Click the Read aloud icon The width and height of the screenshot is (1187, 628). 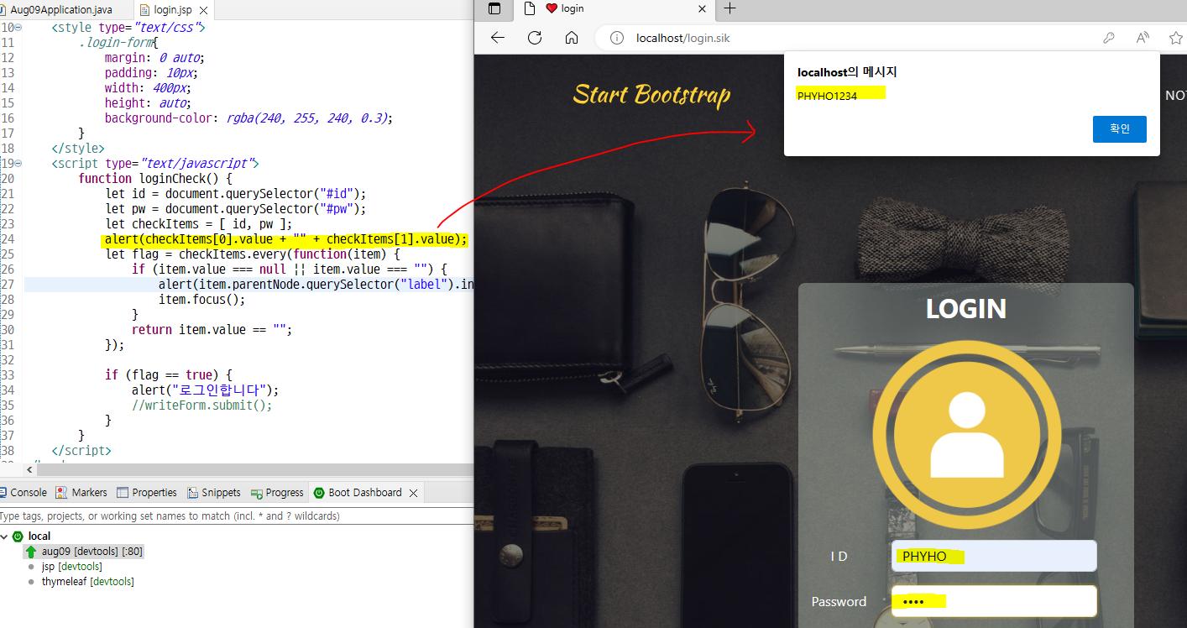pyautogui.click(x=1143, y=38)
